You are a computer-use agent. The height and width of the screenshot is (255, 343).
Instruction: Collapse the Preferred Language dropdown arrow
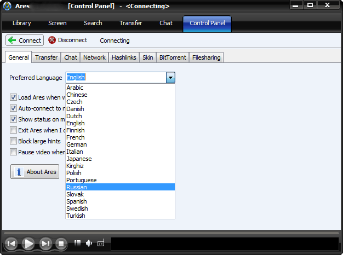point(170,78)
